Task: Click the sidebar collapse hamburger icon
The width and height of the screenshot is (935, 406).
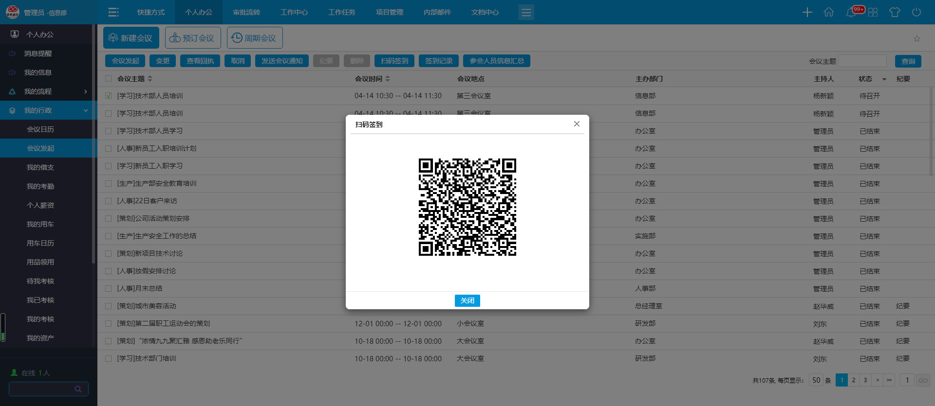Action: tap(113, 12)
